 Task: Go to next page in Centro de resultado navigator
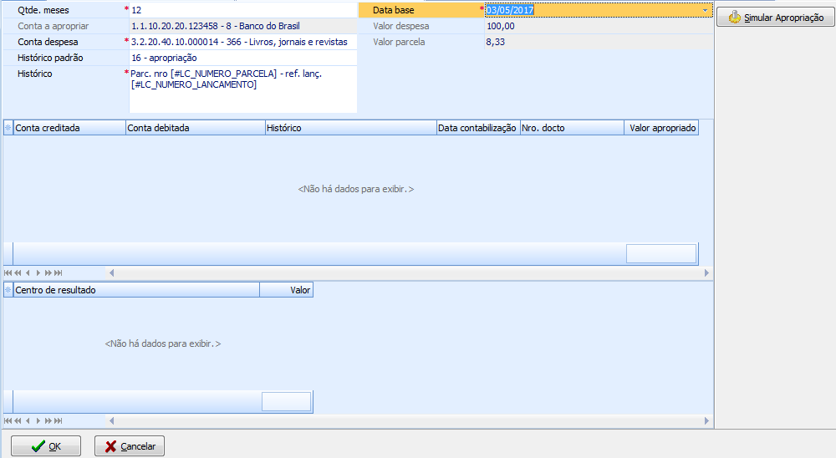click(x=48, y=420)
